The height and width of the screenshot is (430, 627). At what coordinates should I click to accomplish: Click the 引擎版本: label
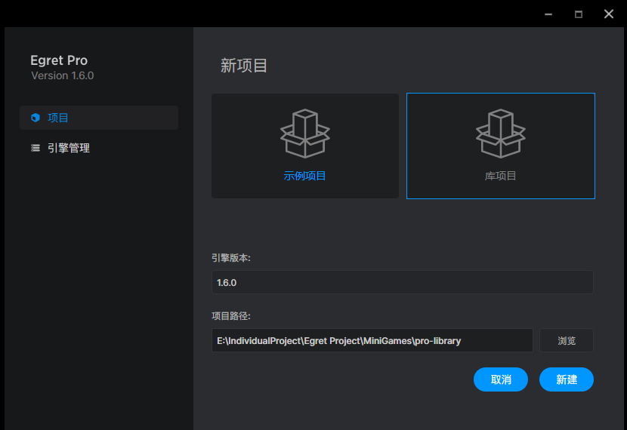[x=231, y=258]
